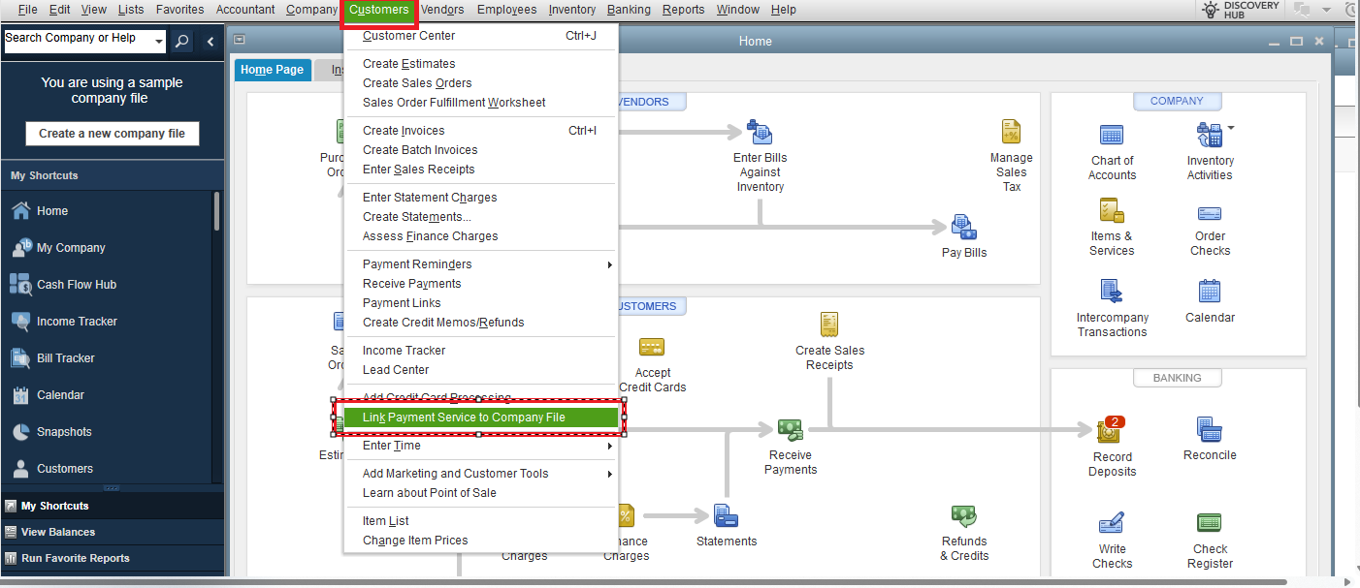
Task: Select Item List menu entry
Action: (481, 521)
